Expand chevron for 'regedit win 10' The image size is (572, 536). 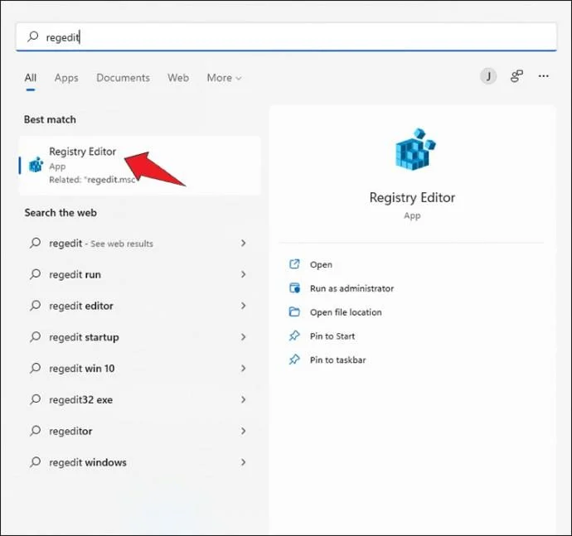[x=244, y=369]
